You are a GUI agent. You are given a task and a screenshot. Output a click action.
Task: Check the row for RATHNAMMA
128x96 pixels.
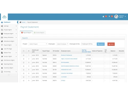[24, 62]
